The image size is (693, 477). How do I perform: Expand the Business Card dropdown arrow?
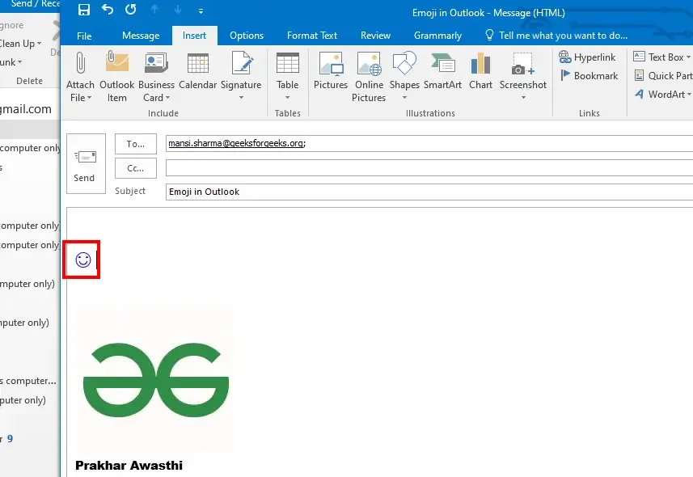[167, 98]
